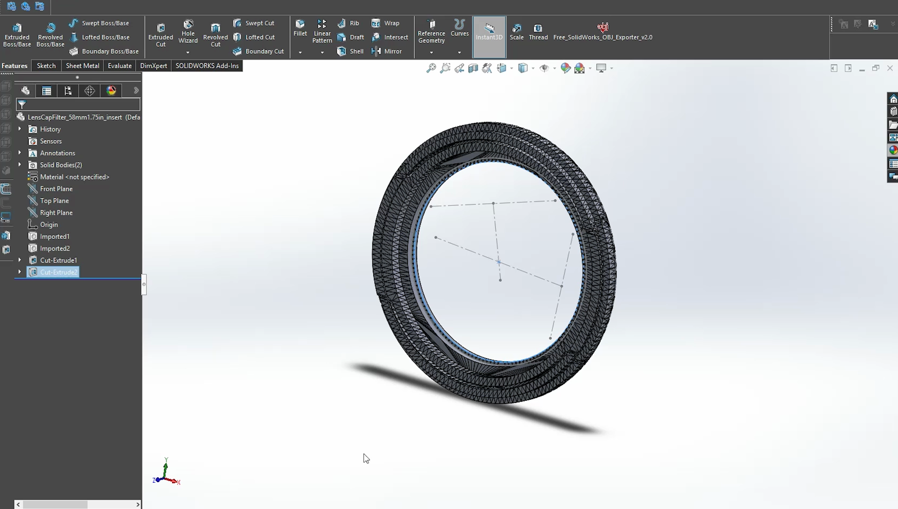Image resolution: width=898 pixels, height=509 pixels.
Task: Click the Swept Boss/Base tool
Action: click(99, 23)
